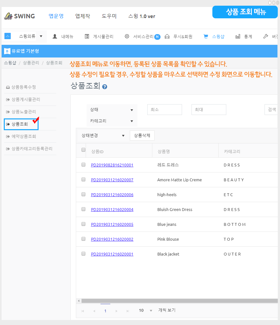Open the 앱제작 top menu

tap(82, 16)
